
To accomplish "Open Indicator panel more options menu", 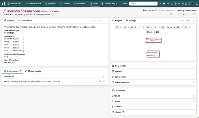I will coord(105,20).
